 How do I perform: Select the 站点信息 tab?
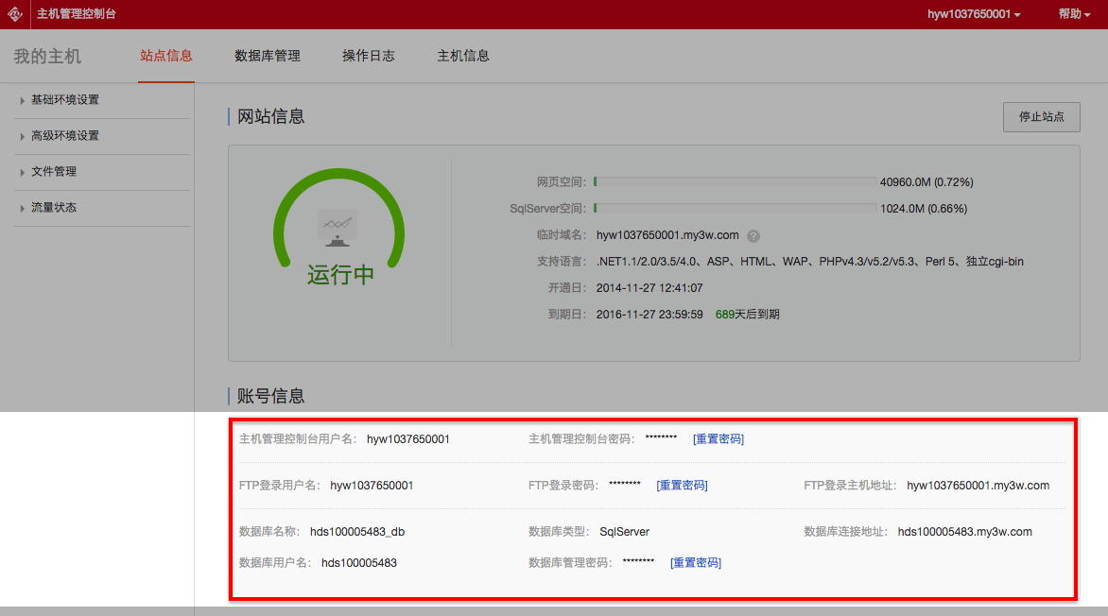166,56
